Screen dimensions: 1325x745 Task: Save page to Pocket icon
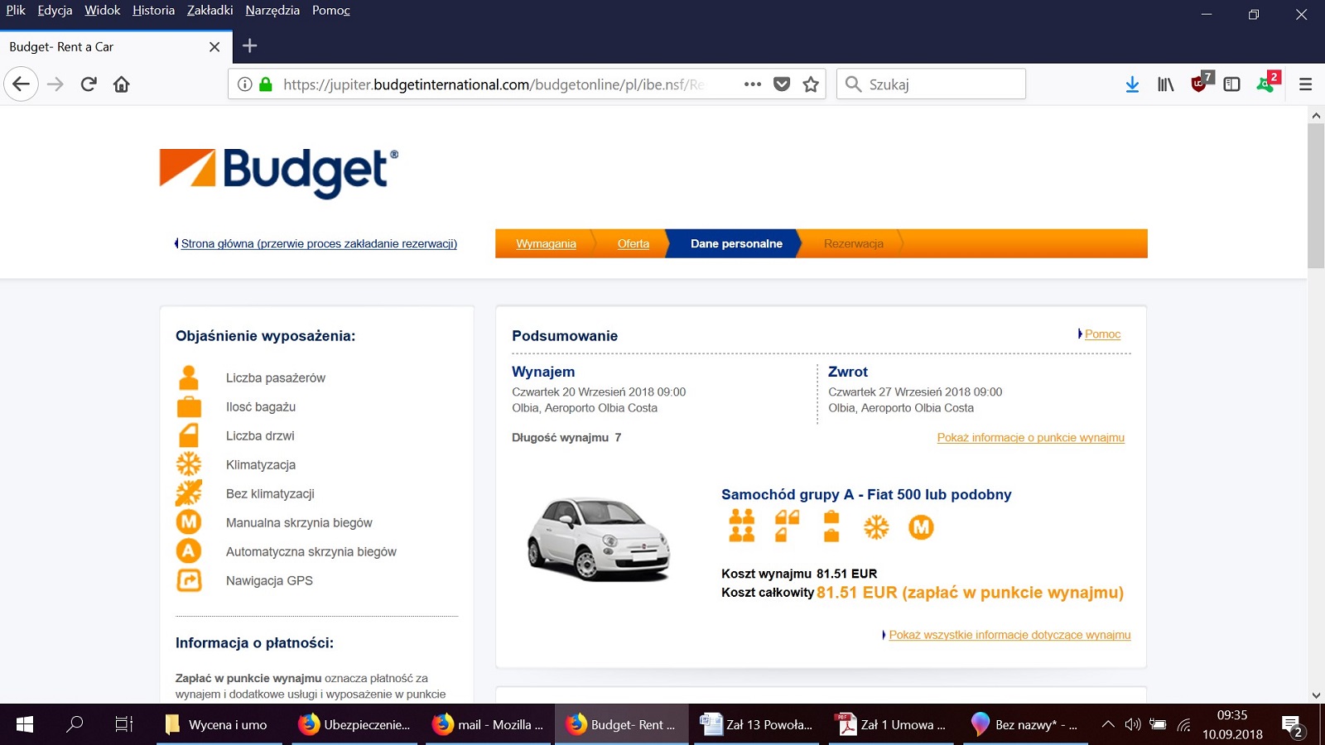782,84
